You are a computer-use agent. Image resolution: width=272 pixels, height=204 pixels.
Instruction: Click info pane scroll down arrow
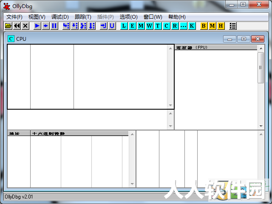pos(170,126)
